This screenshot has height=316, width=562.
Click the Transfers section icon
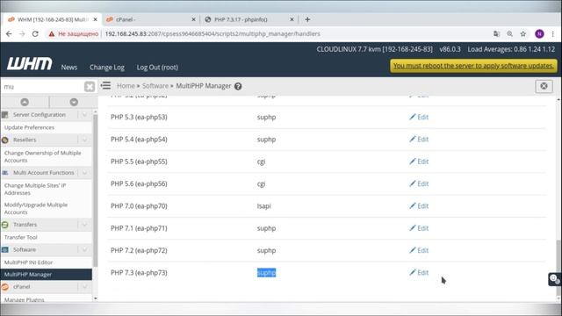pyautogui.click(x=5, y=225)
